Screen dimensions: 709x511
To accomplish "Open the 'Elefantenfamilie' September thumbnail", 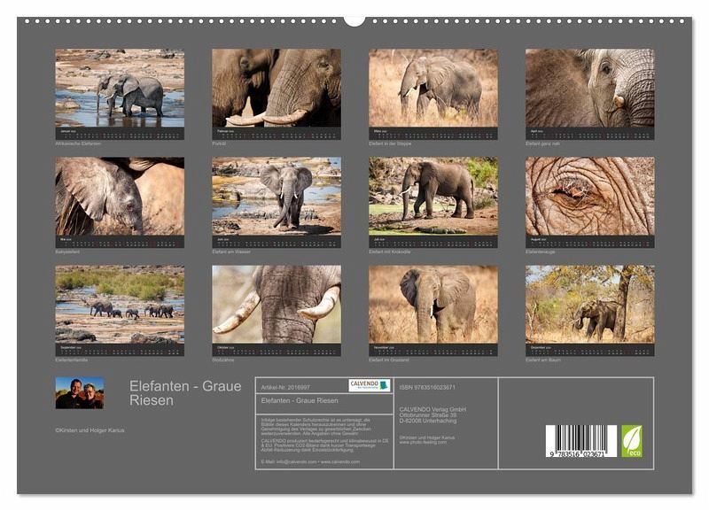I will pos(120,305).
